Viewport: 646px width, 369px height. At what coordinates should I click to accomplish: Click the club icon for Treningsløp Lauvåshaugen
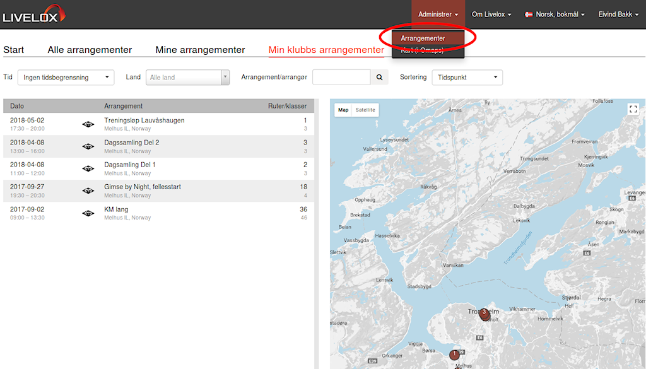coord(88,124)
